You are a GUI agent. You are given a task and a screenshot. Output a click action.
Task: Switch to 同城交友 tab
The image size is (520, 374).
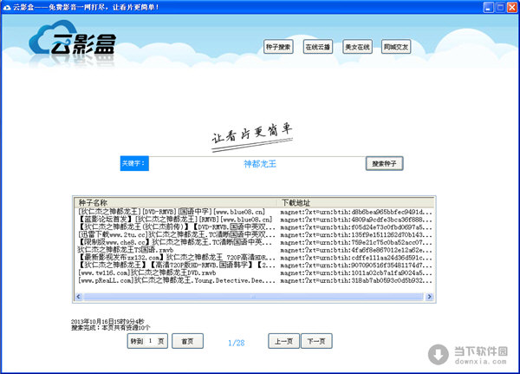(x=396, y=47)
